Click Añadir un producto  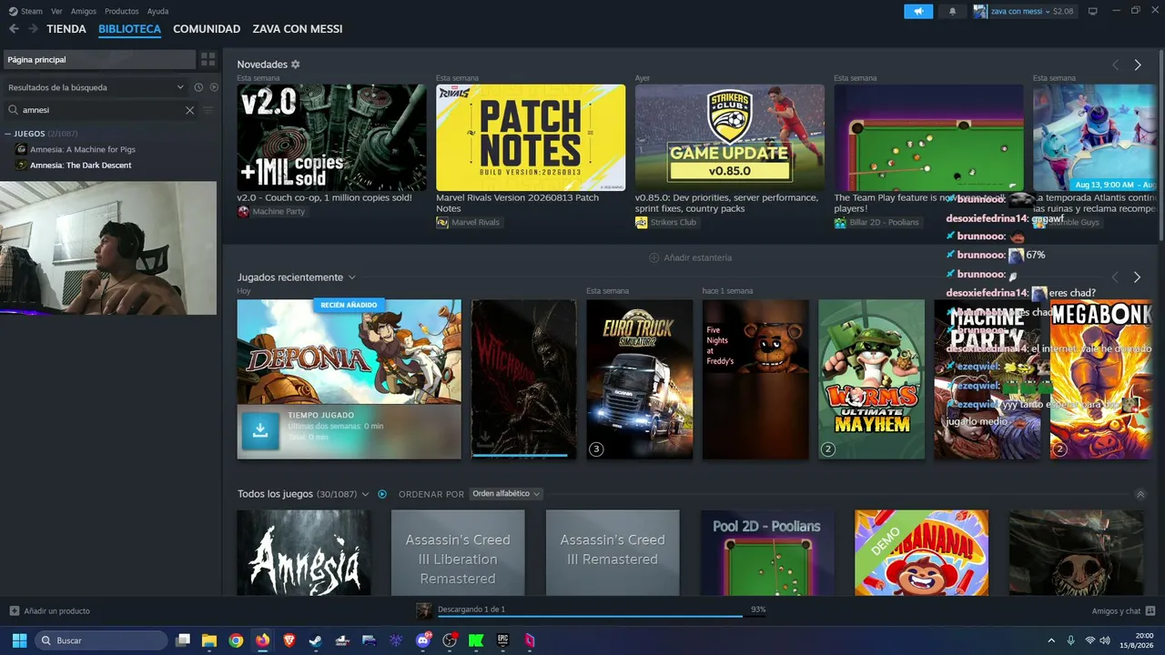50,611
